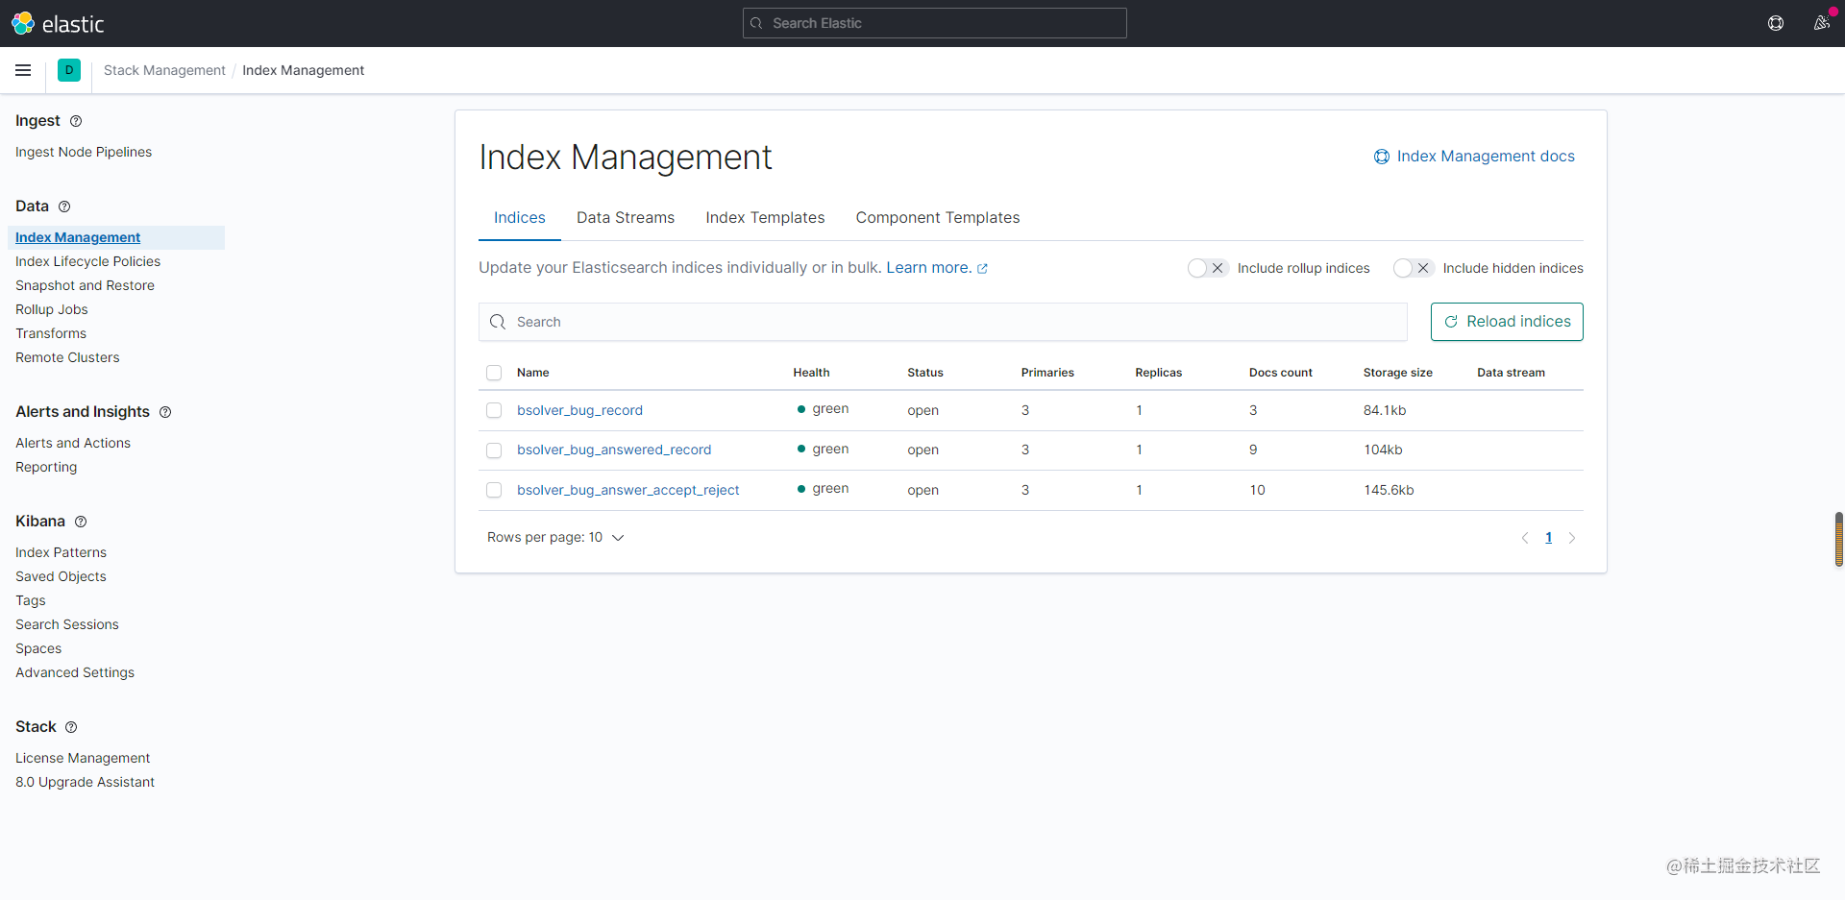This screenshot has height=900, width=1845.
Task: Sort by the Health column header
Action: pos(811,373)
